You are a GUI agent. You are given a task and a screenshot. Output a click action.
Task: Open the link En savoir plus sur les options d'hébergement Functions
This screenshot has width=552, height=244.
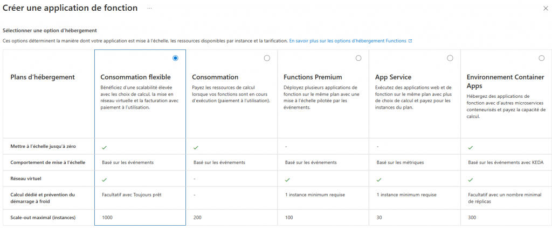click(x=348, y=41)
